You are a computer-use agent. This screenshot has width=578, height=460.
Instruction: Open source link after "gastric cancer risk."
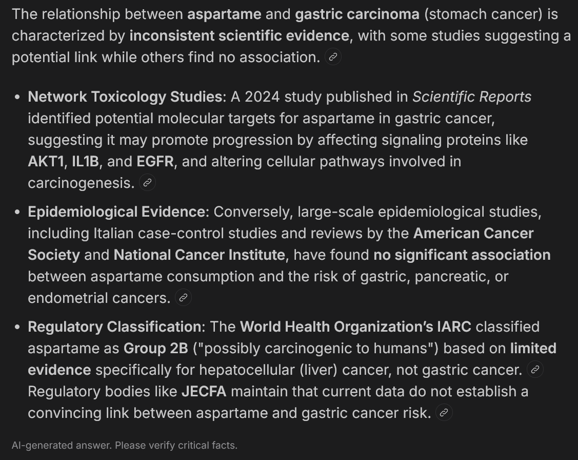click(x=444, y=412)
